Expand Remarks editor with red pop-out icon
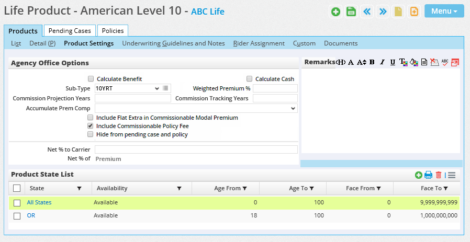This screenshot has height=242, width=470. 455,62
